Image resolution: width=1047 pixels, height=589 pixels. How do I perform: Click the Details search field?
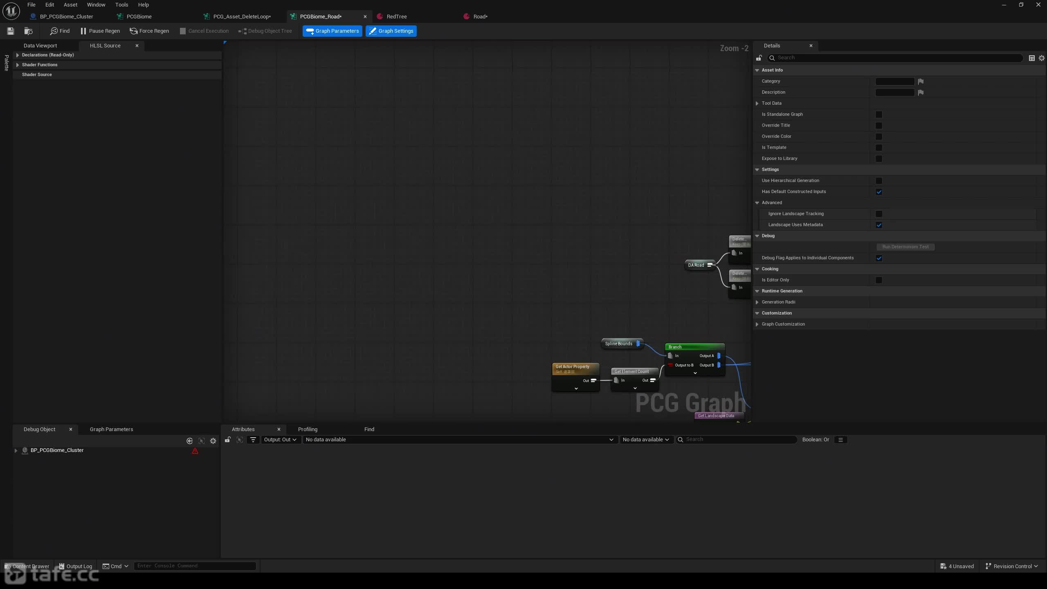coord(895,58)
